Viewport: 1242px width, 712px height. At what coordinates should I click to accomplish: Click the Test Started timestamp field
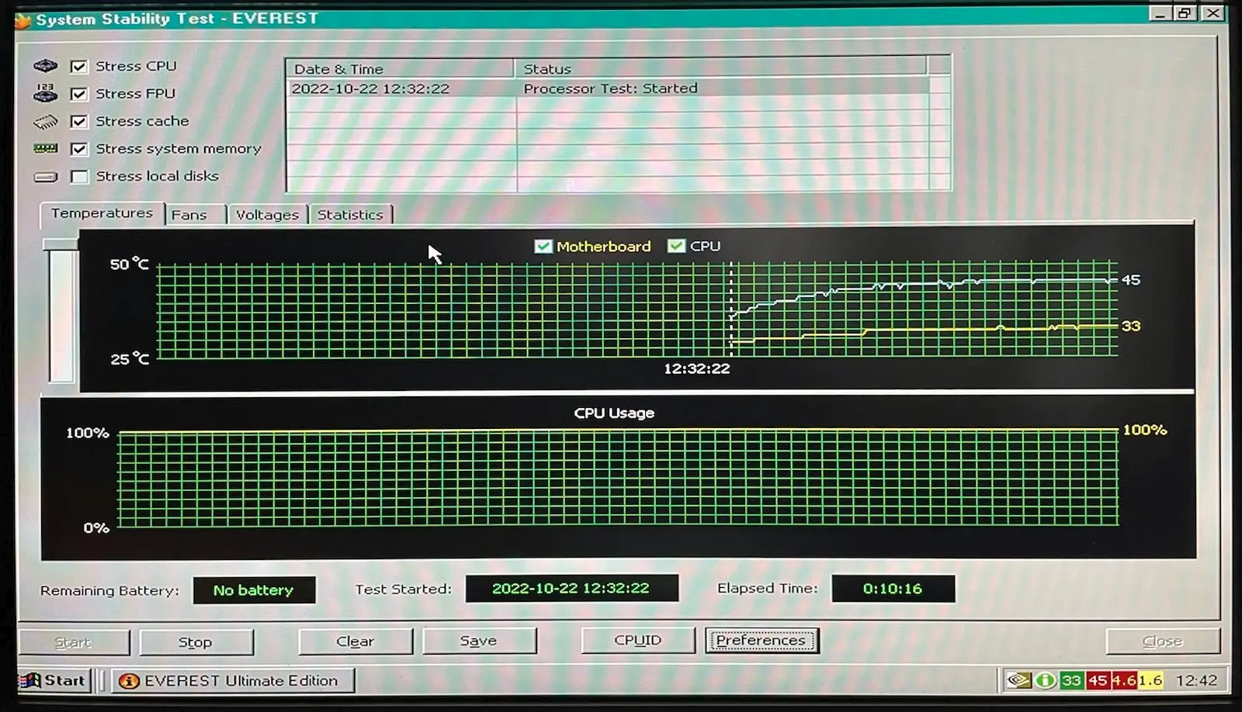pyautogui.click(x=571, y=588)
